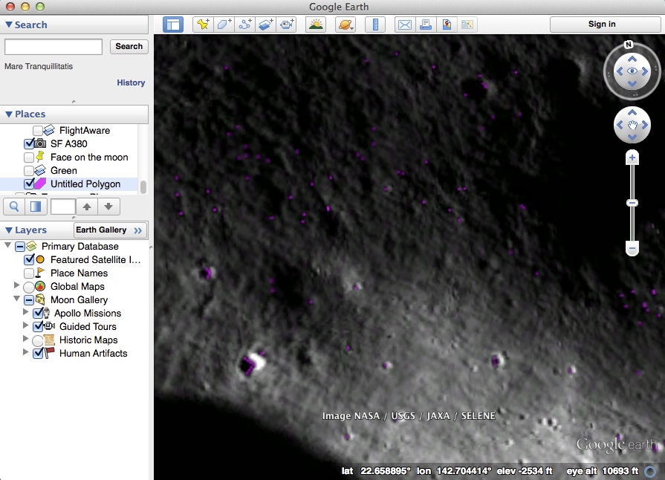Click the Add Path tool
Screen dimensions: 665x480
click(244, 25)
